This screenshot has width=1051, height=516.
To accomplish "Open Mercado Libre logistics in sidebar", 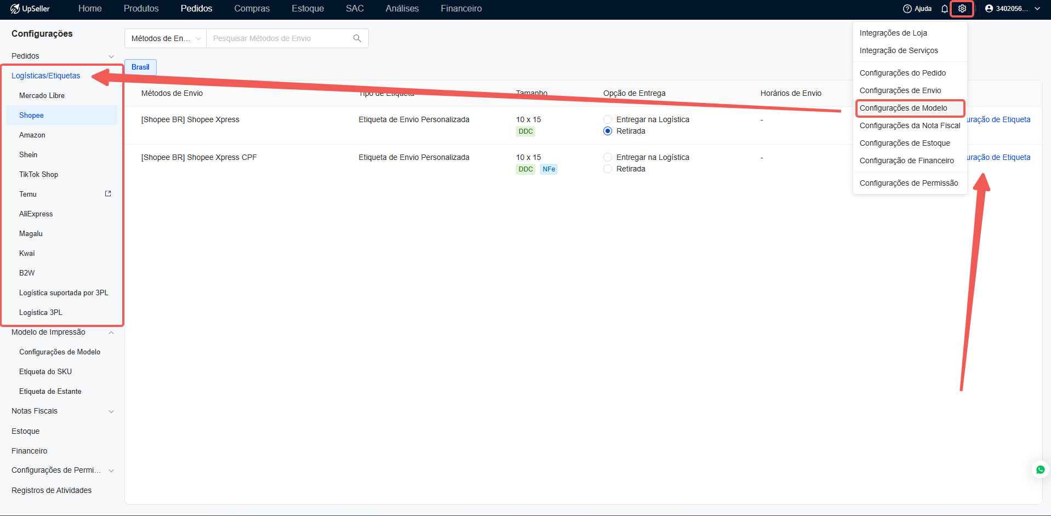I will [42, 95].
